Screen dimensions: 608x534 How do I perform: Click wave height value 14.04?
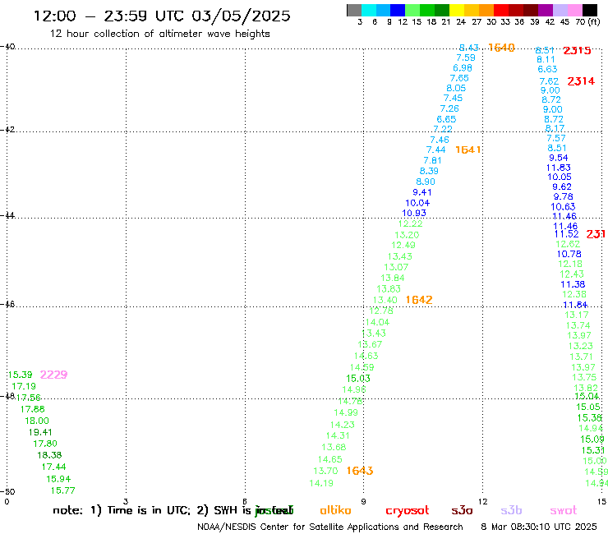[377, 322]
